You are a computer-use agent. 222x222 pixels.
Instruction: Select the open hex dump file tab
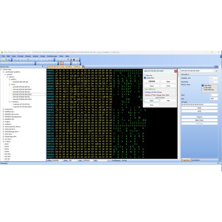(64, 67)
